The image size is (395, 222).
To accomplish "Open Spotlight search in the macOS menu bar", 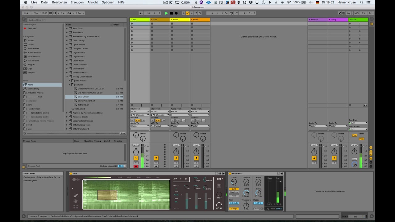I will click(362, 2).
